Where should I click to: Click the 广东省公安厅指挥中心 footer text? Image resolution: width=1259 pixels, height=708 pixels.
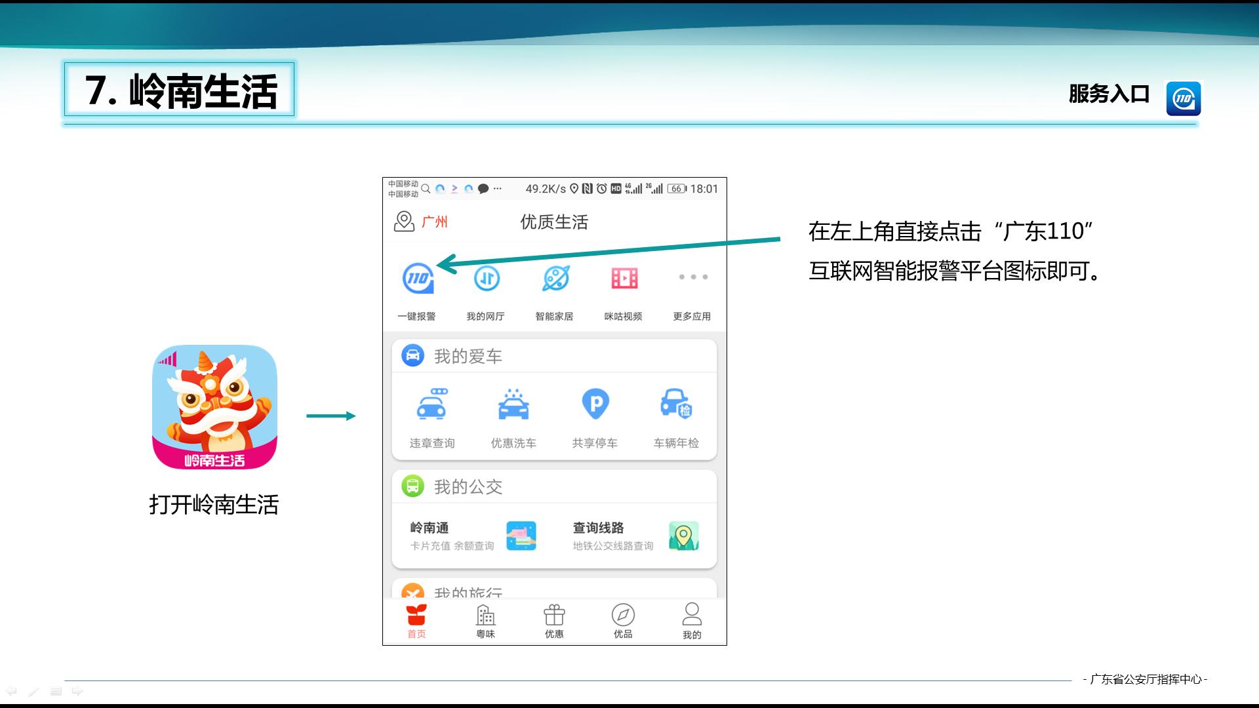1145,679
